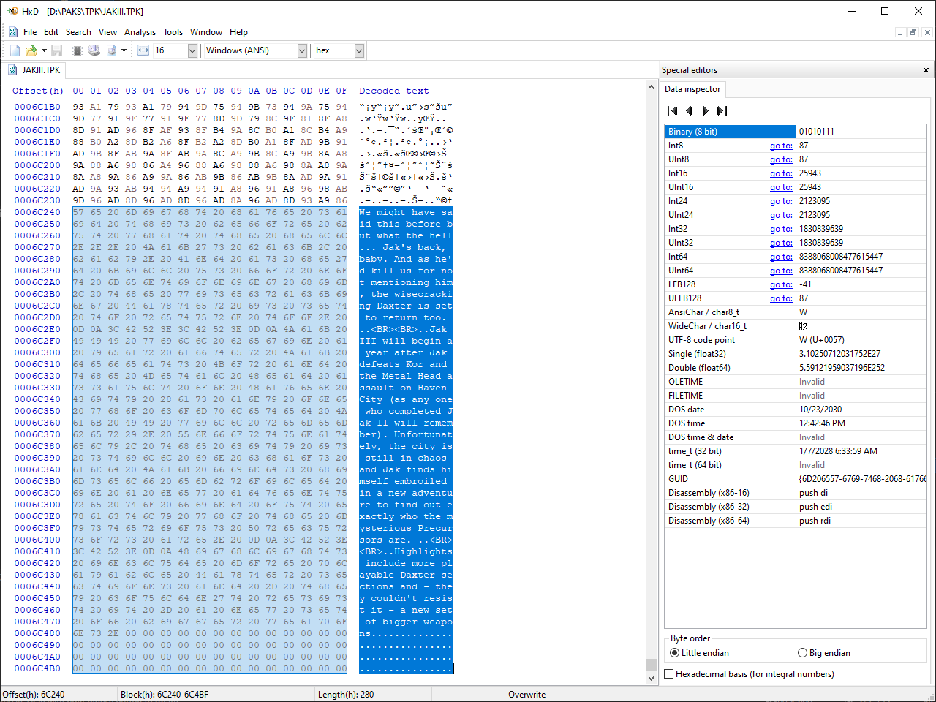
Task: Click the Open disk image icon
Action: 112,50
